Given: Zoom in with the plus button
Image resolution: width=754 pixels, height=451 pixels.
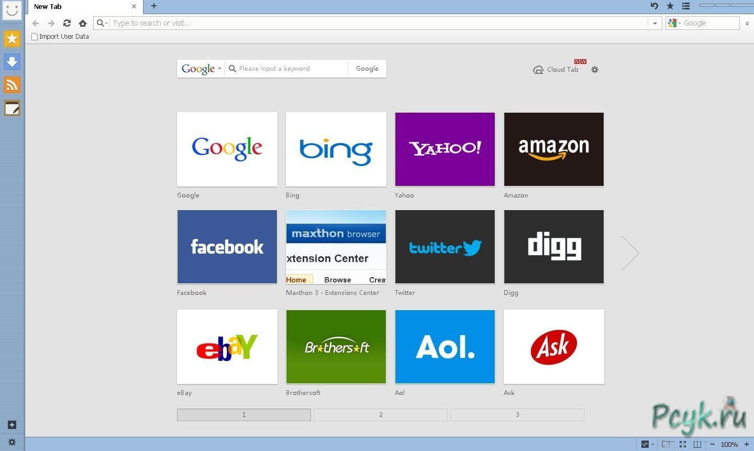Looking at the screenshot, I should tap(747, 444).
